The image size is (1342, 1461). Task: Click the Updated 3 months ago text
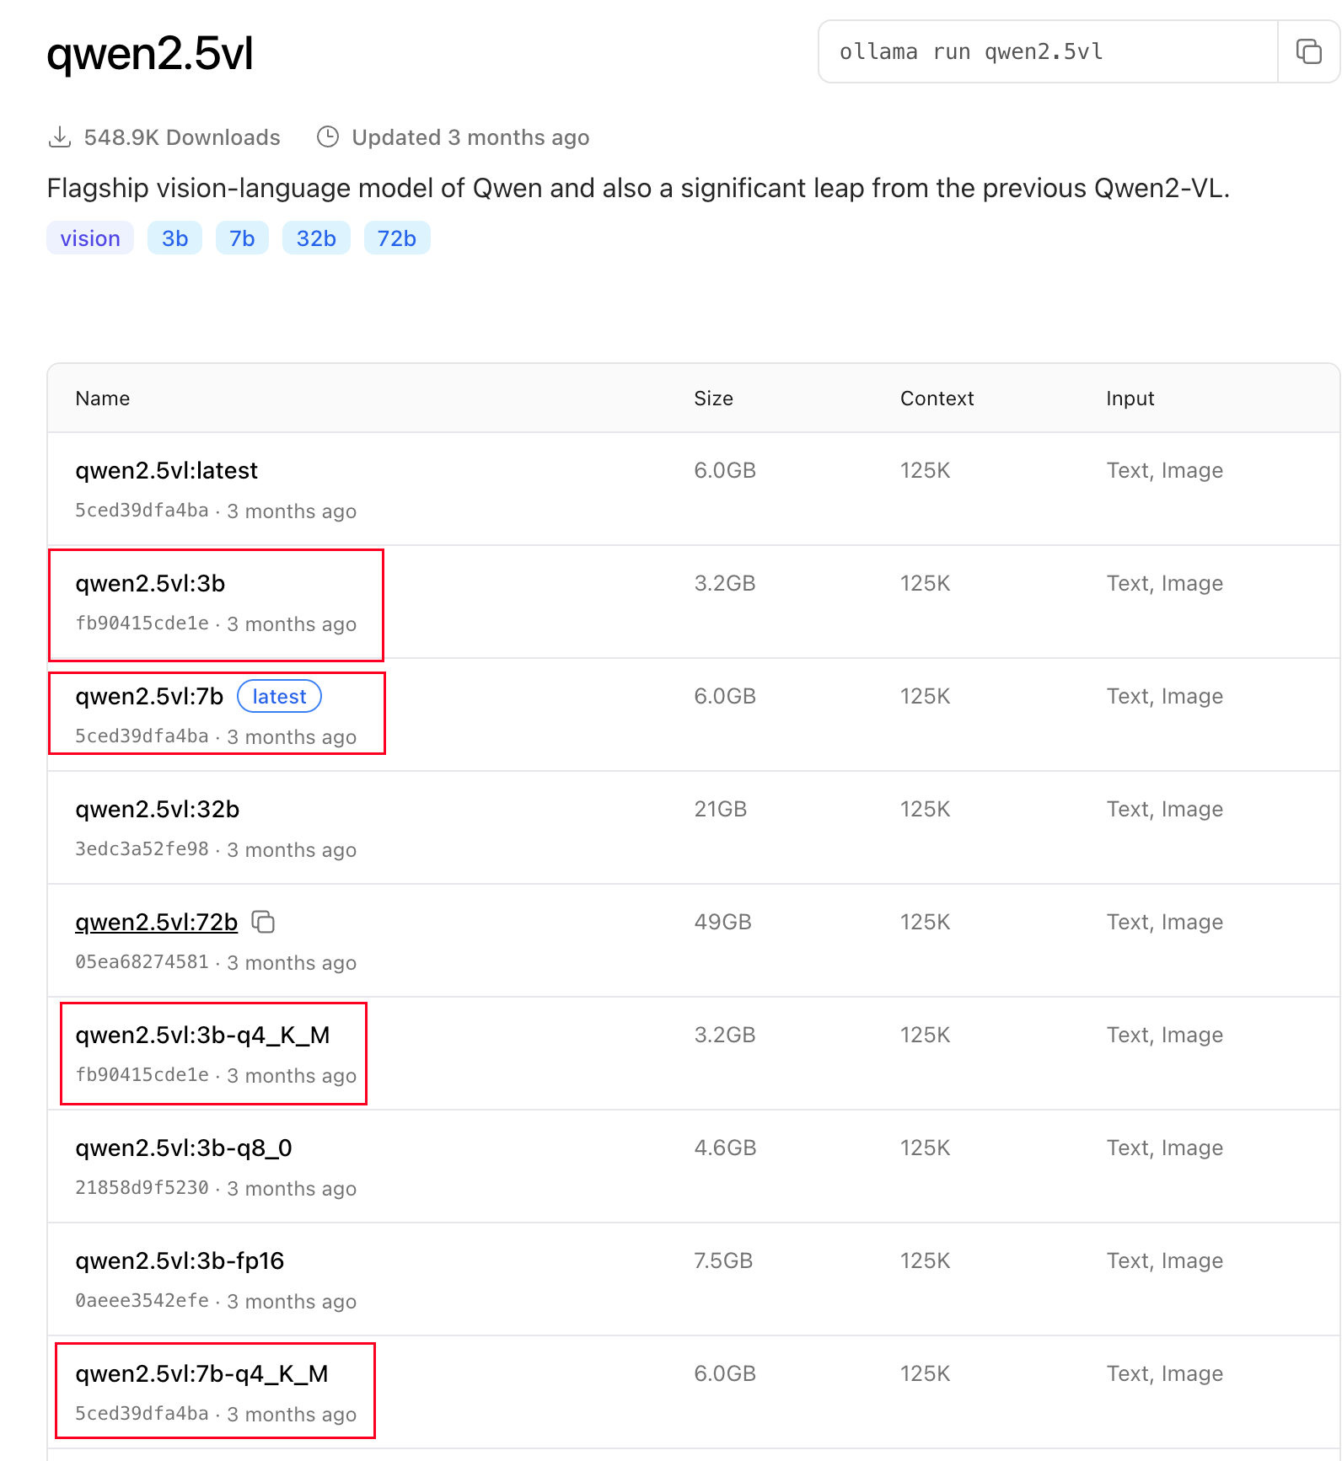pyautogui.click(x=470, y=137)
